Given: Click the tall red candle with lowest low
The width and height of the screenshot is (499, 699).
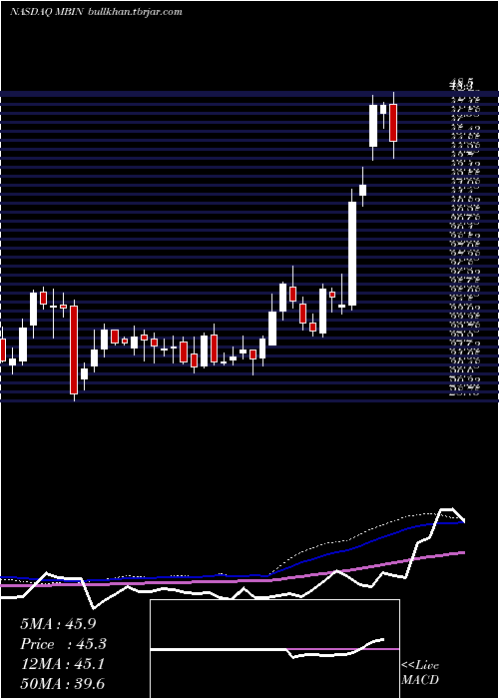Looking at the screenshot, I should point(74,349).
